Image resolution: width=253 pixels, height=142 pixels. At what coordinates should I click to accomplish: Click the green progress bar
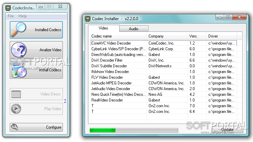[x=134, y=130]
